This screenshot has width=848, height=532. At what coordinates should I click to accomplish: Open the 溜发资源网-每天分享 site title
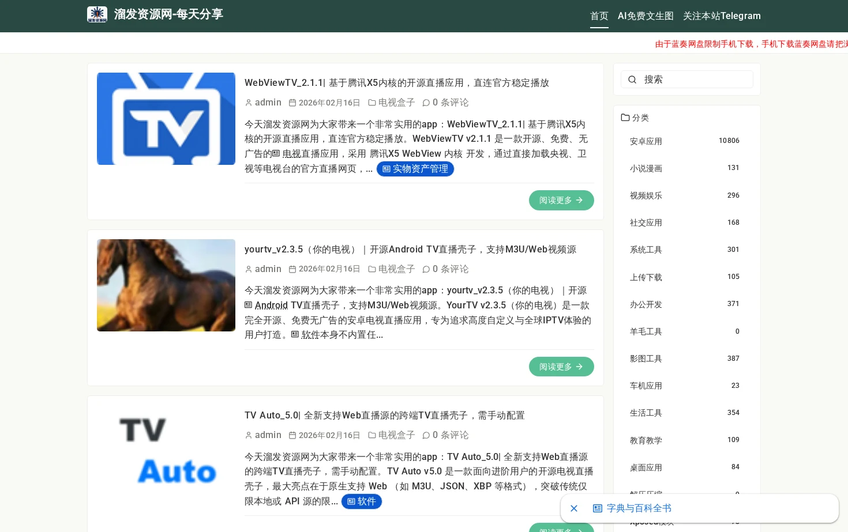[168, 14]
